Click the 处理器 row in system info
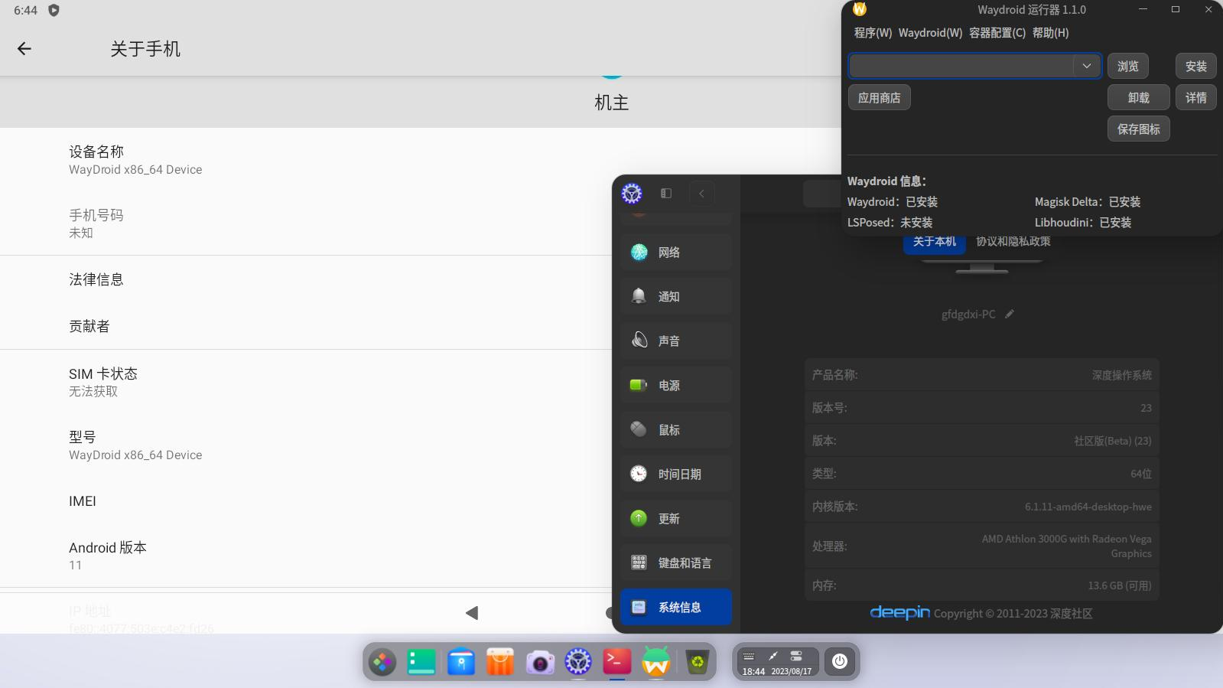 (x=982, y=546)
